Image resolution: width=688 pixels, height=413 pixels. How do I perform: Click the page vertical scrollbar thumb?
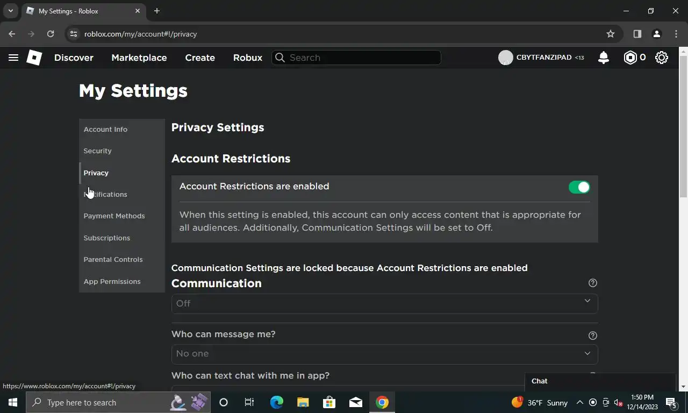coord(683,126)
